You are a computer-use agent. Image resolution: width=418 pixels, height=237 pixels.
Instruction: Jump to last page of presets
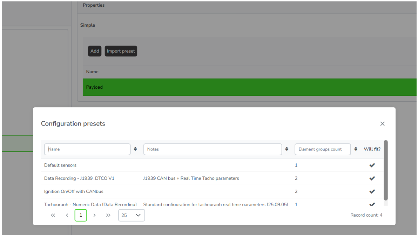pos(108,215)
